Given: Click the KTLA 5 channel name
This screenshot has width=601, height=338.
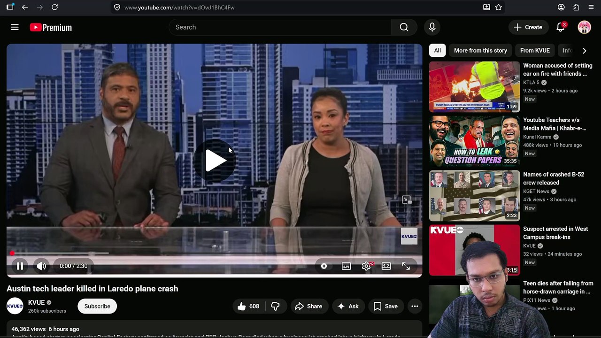Looking at the screenshot, I should [531, 83].
